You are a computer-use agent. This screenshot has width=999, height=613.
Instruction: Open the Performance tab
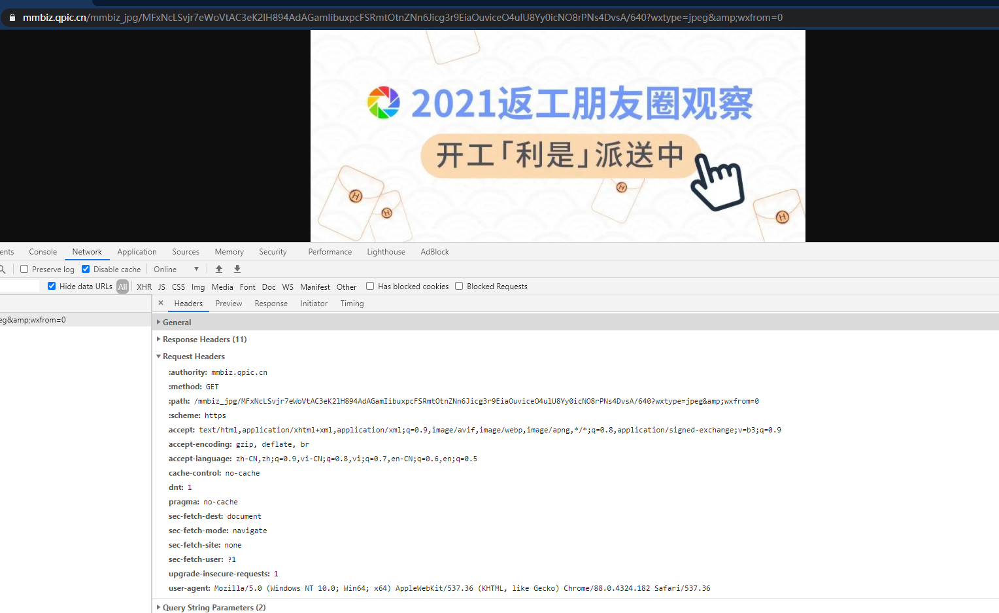330,252
